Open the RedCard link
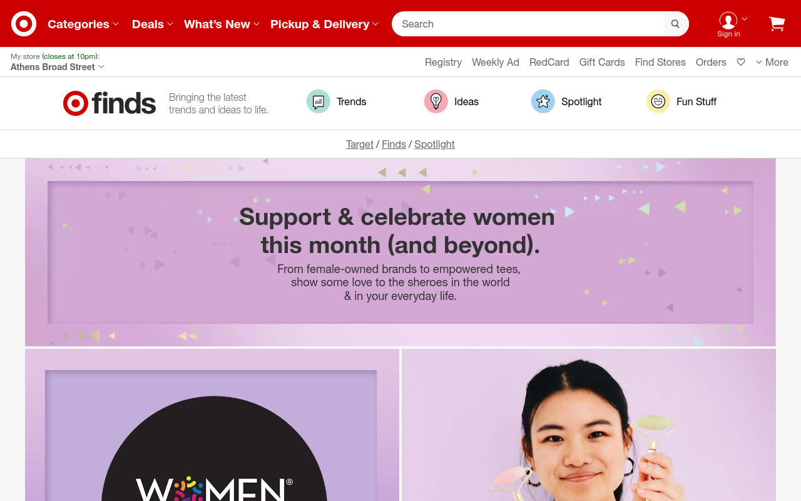This screenshot has height=501, width=801. click(x=549, y=62)
